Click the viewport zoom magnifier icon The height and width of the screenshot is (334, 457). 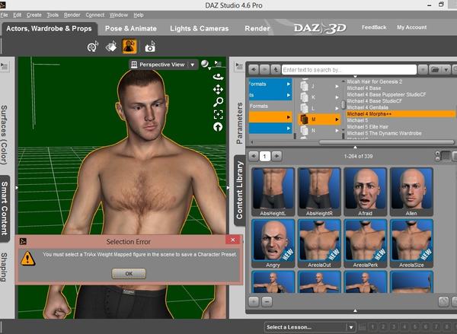click(x=218, y=102)
